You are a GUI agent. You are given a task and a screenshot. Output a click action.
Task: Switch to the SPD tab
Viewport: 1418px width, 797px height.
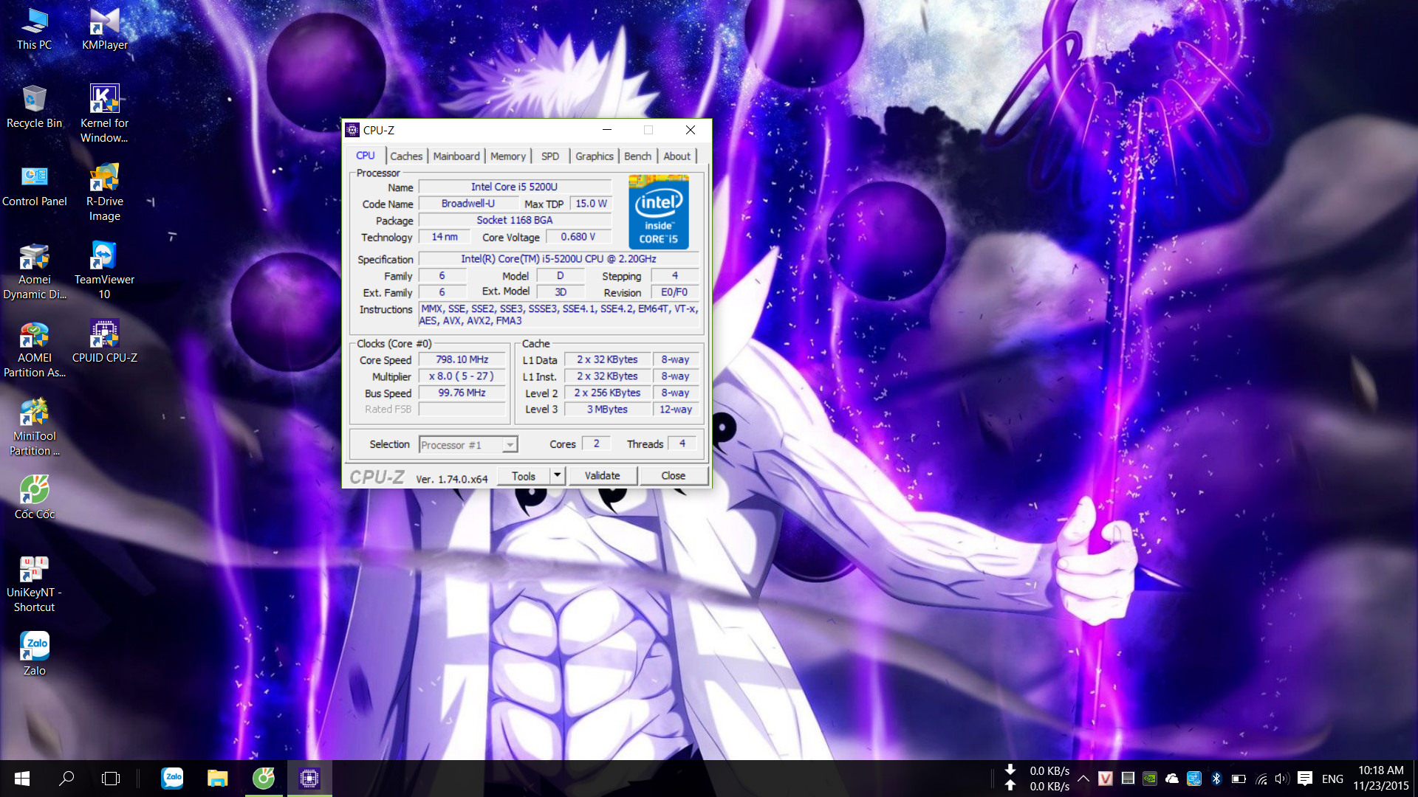550,156
